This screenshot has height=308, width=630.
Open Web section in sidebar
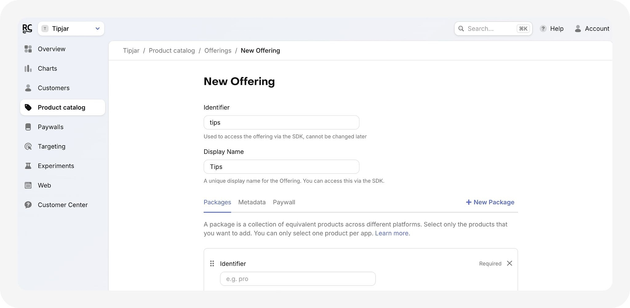click(x=63, y=185)
